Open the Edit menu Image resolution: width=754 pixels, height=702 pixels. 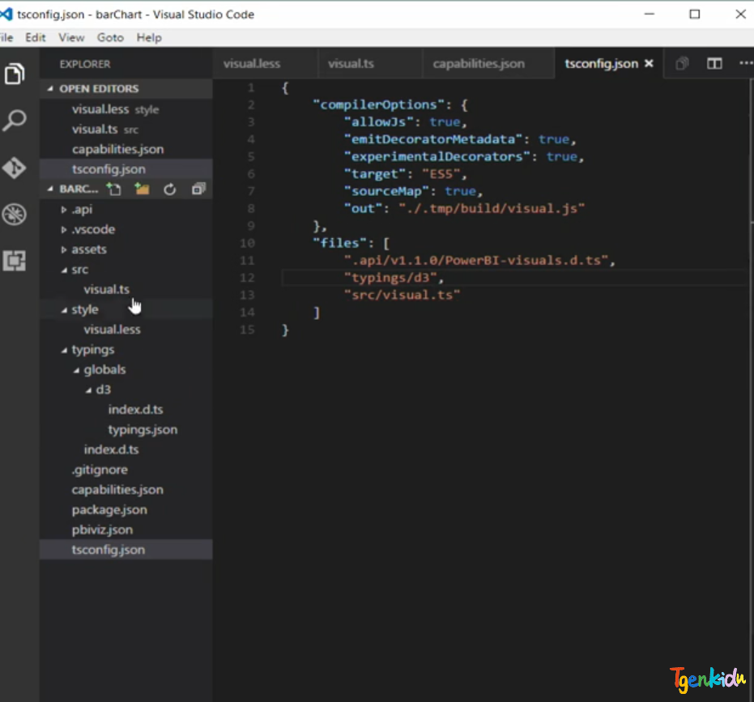point(36,37)
